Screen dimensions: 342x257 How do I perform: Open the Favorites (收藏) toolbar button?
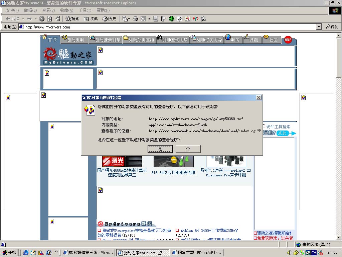click(x=91, y=19)
